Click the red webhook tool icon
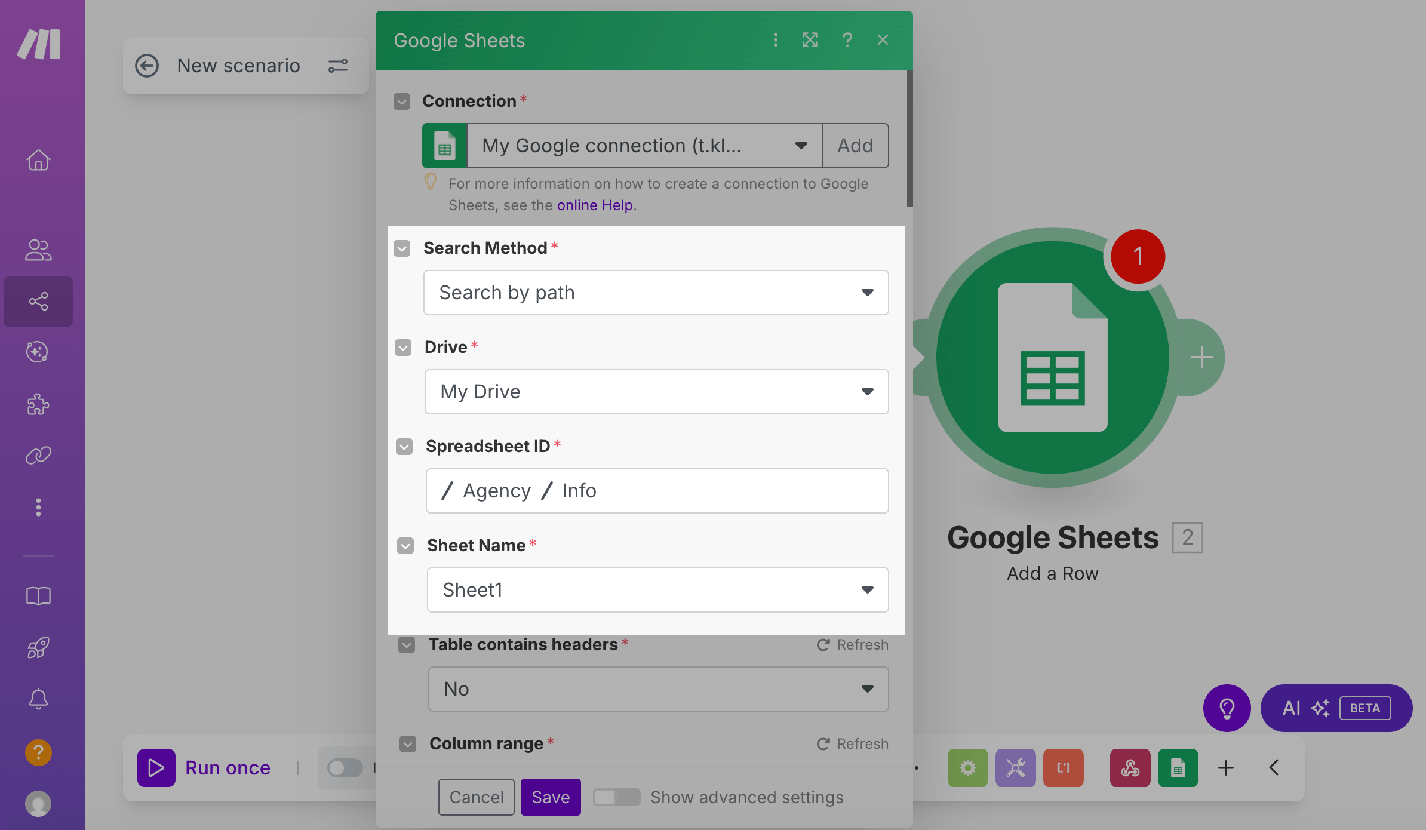The image size is (1426, 830). (x=1130, y=768)
